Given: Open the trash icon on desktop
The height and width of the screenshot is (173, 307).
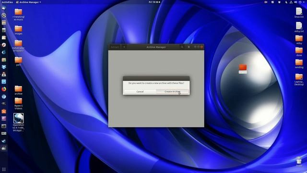Looking at the screenshot, I should [299, 162].
